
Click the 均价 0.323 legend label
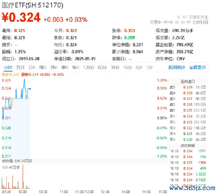pyautogui.click(x=10, y=75)
